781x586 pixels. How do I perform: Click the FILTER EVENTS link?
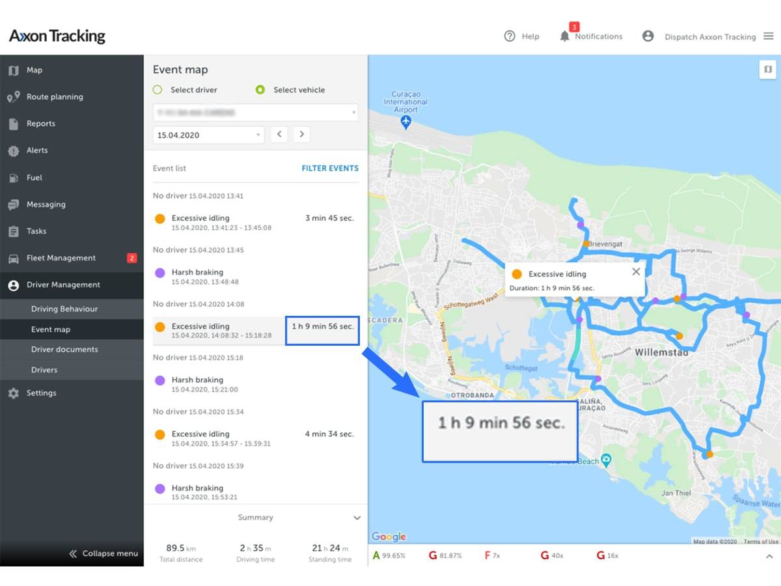[331, 168]
